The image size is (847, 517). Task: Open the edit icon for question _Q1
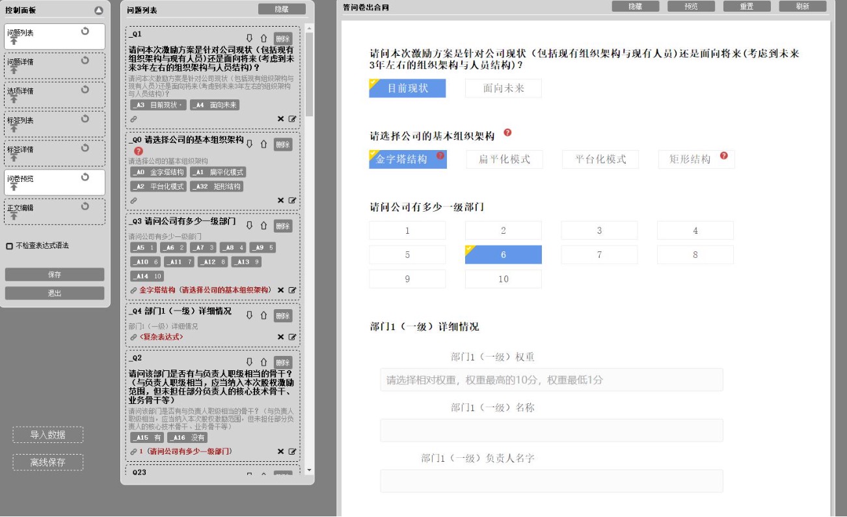click(292, 119)
